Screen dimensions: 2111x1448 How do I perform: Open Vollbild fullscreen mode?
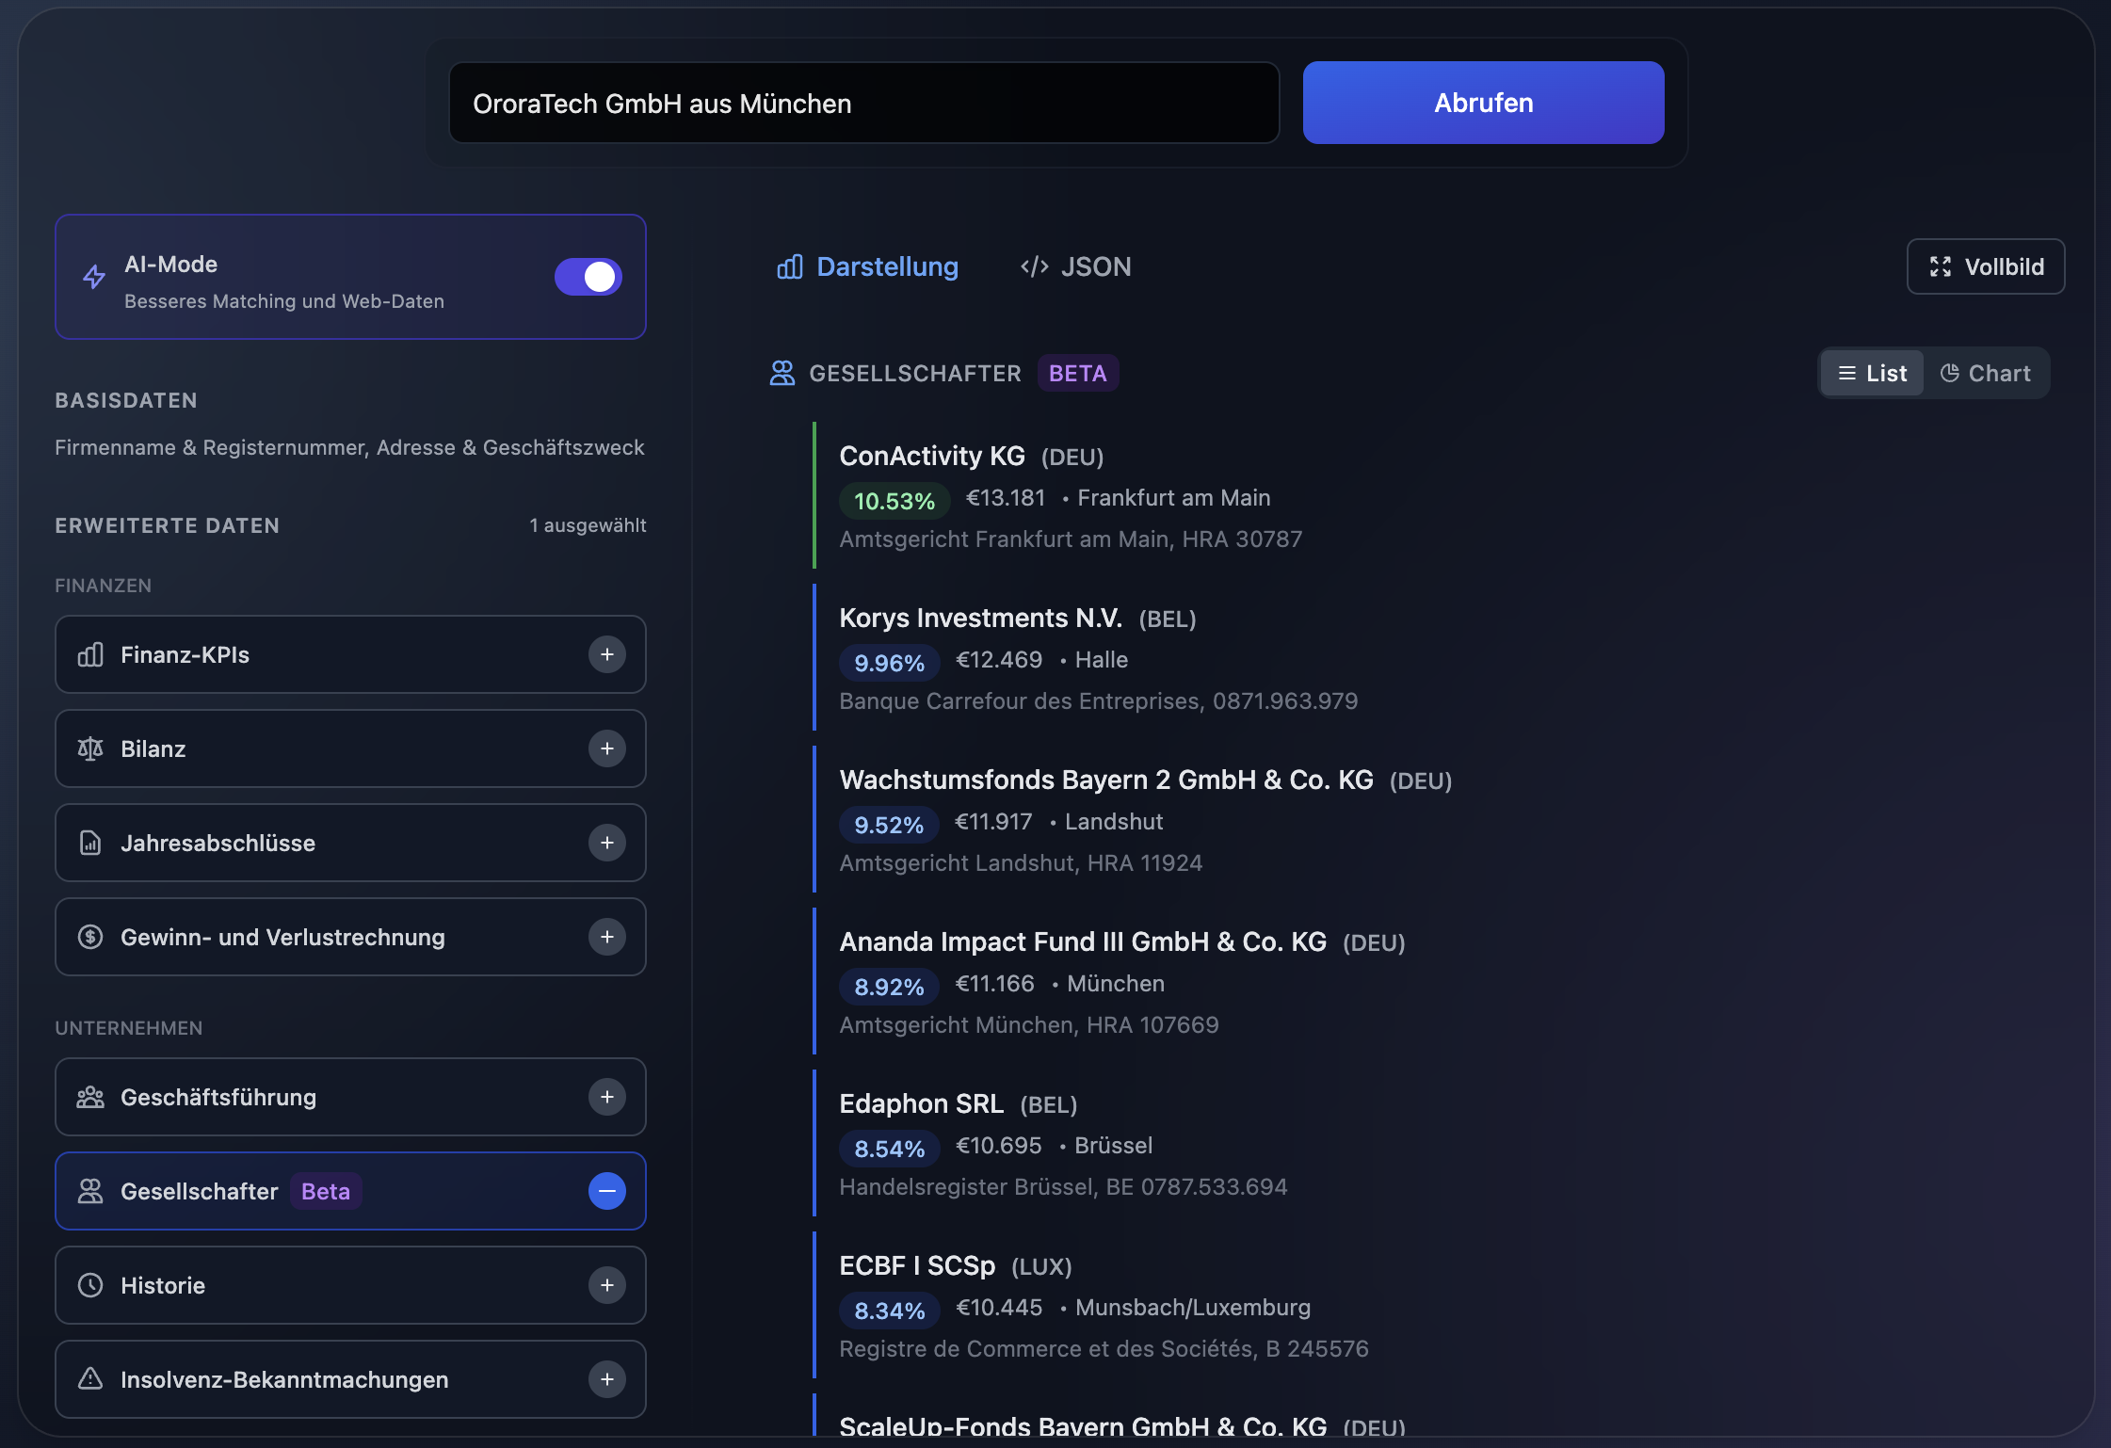click(1986, 266)
